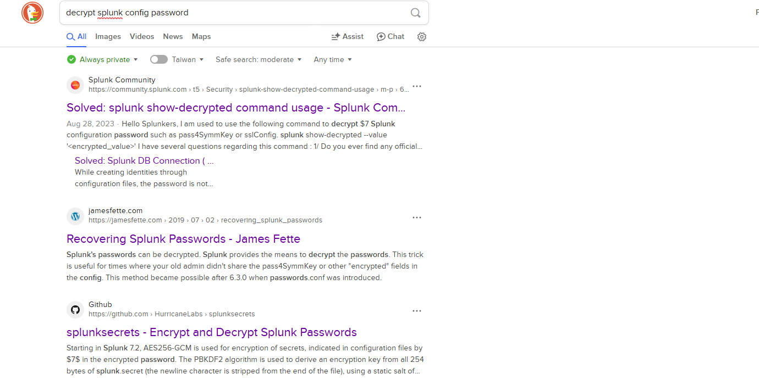Open splunksecrets Encrypt and Decrypt Splunk Passwords link
This screenshot has height=385, width=759.
click(212, 332)
